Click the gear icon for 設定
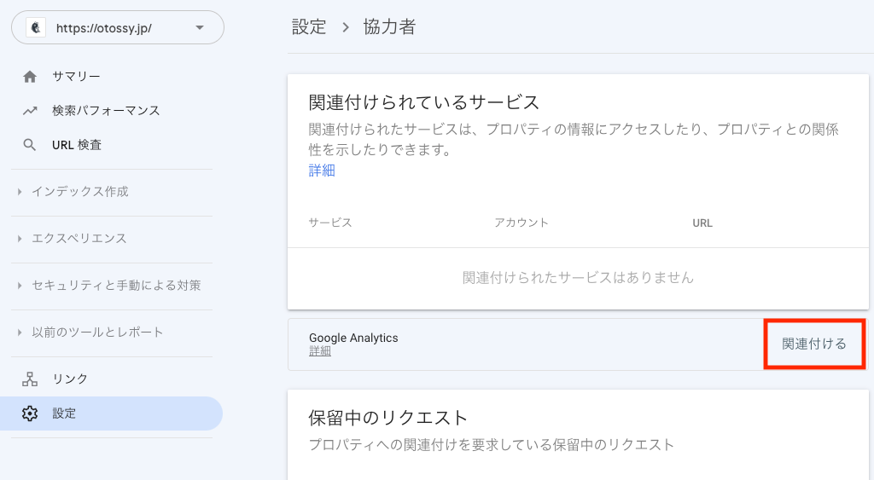Screen dimensions: 874x480 coord(30,413)
